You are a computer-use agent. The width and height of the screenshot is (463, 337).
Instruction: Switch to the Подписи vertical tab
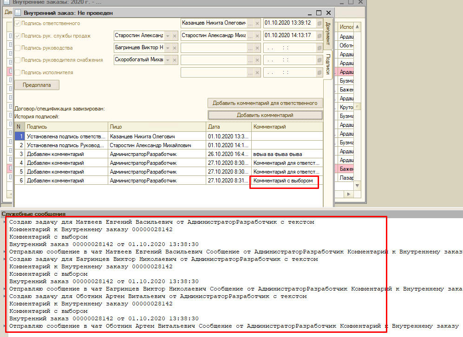coord(328,64)
